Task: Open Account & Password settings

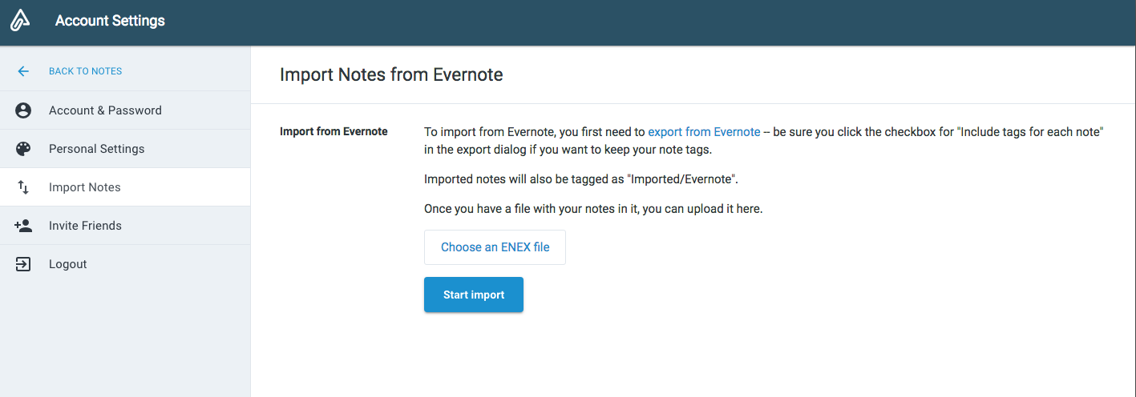Action: pyautogui.click(x=105, y=110)
